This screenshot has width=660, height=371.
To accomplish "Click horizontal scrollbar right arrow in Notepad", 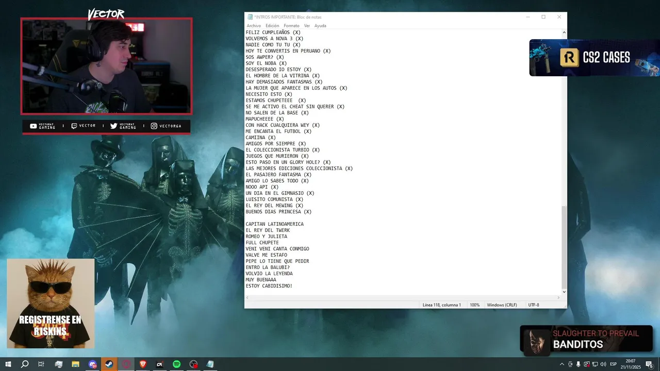I will click(558, 298).
